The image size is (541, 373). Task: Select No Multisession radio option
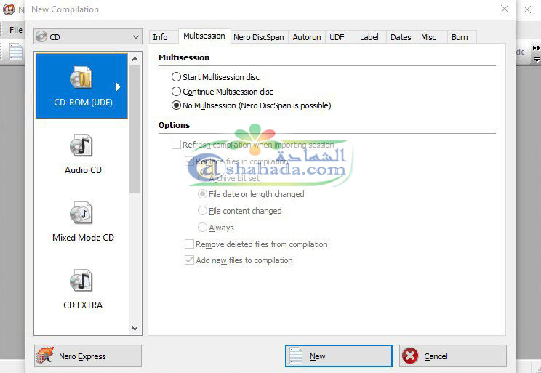(x=176, y=105)
